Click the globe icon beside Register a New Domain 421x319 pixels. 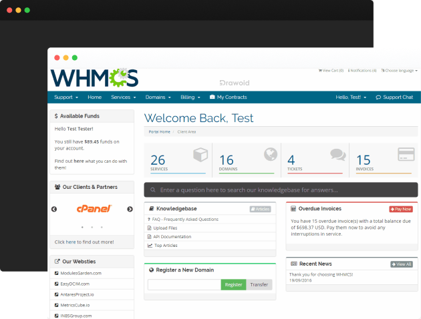coord(151,270)
